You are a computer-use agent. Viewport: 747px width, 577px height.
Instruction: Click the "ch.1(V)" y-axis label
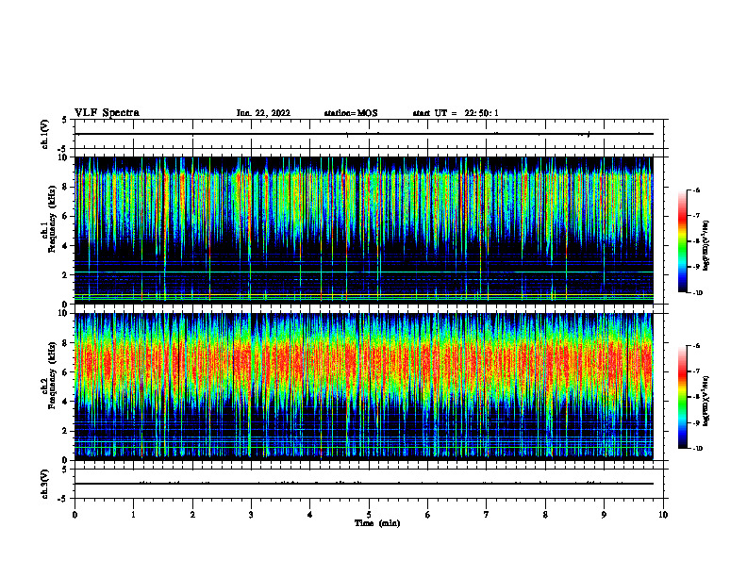point(45,134)
